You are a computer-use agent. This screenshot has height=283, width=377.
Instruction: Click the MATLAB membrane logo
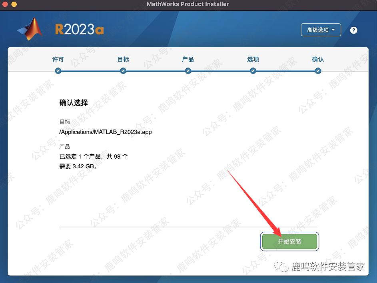[x=30, y=30]
